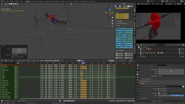Click the snap magnet icon
Viewport: 185px width, 104px height.
click(71, 4)
